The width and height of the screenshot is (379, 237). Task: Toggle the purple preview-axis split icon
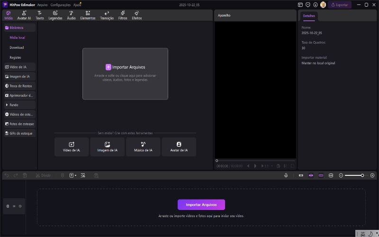click(x=321, y=175)
